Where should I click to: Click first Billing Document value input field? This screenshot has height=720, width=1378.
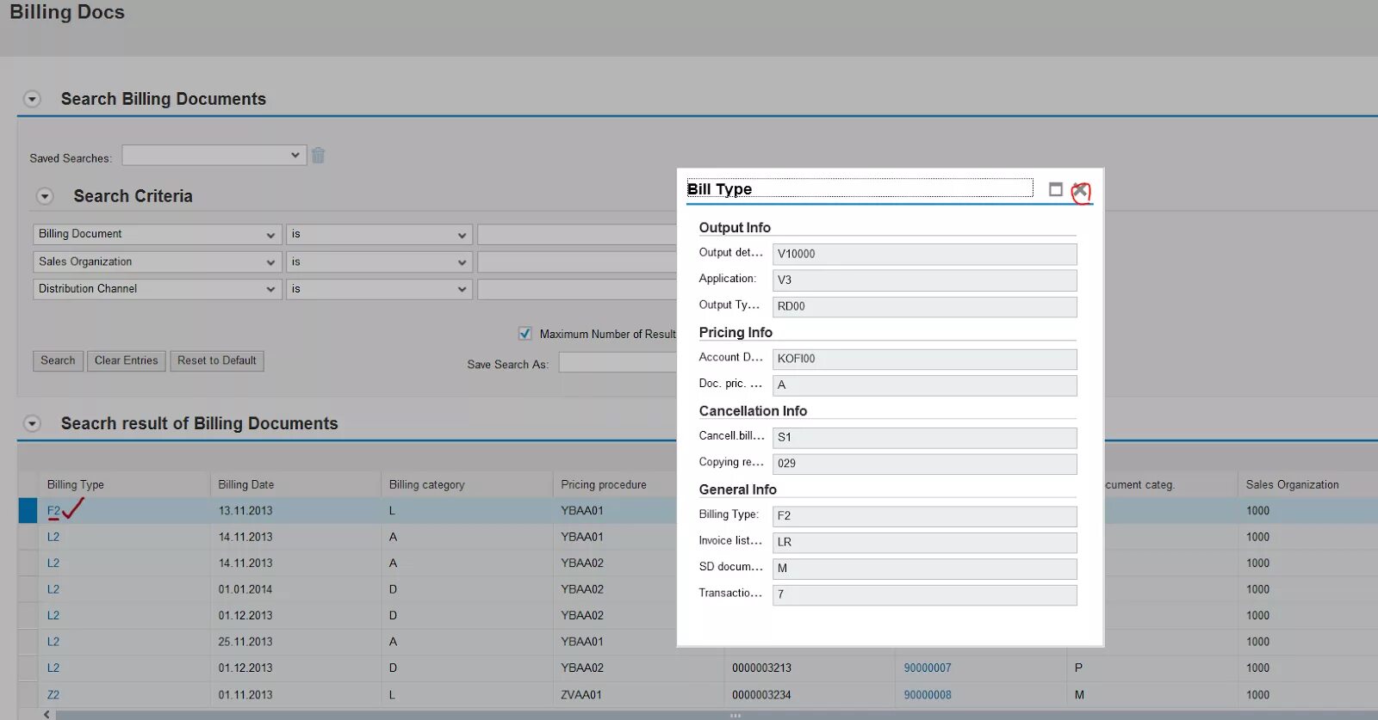tap(577, 234)
